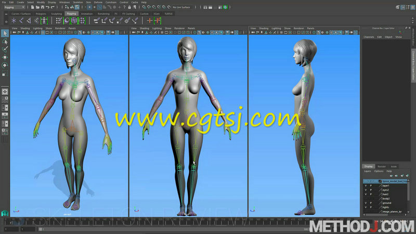Select the Create IK Handle shelf tool
The height and width of the screenshot is (234, 416).
click(x=29, y=20)
